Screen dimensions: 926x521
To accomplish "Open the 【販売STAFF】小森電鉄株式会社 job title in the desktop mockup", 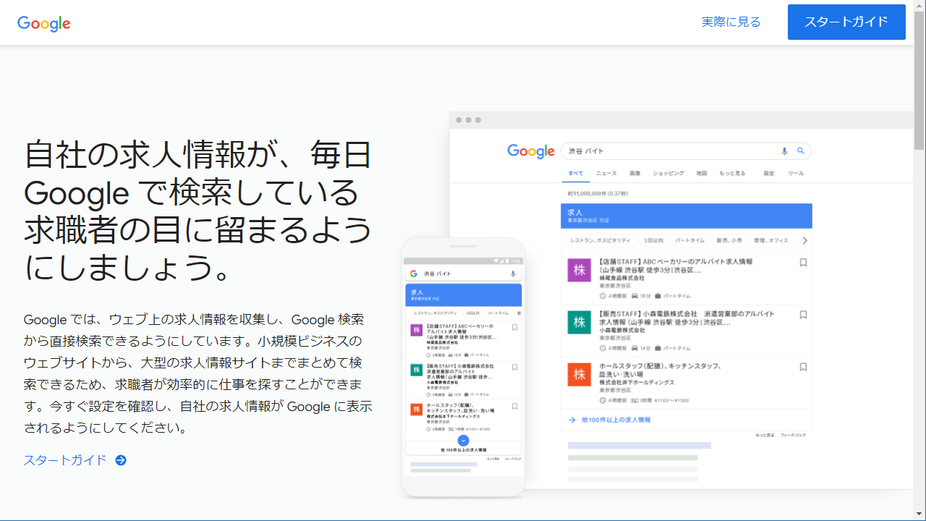I will (x=687, y=318).
